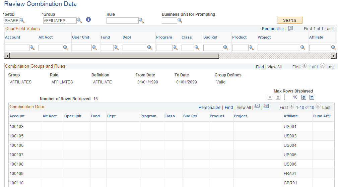Viewport: 338px width, 187px height.
Task: Open Combination Data grid in new window
Action: tap(257, 106)
